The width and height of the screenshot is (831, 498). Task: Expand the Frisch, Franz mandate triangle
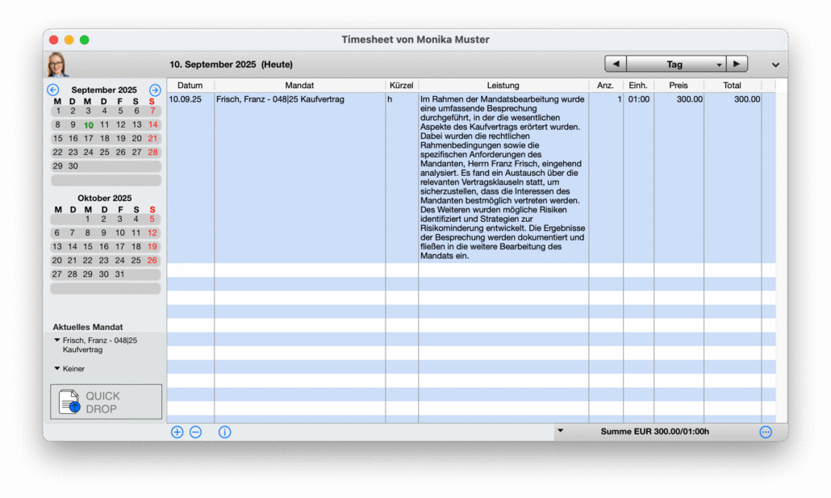(57, 341)
